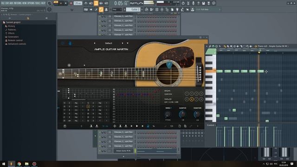Open the Control lane selector in Piano roll
The height and width of the screenshot is (167, 297).
[x=211, y=125]
